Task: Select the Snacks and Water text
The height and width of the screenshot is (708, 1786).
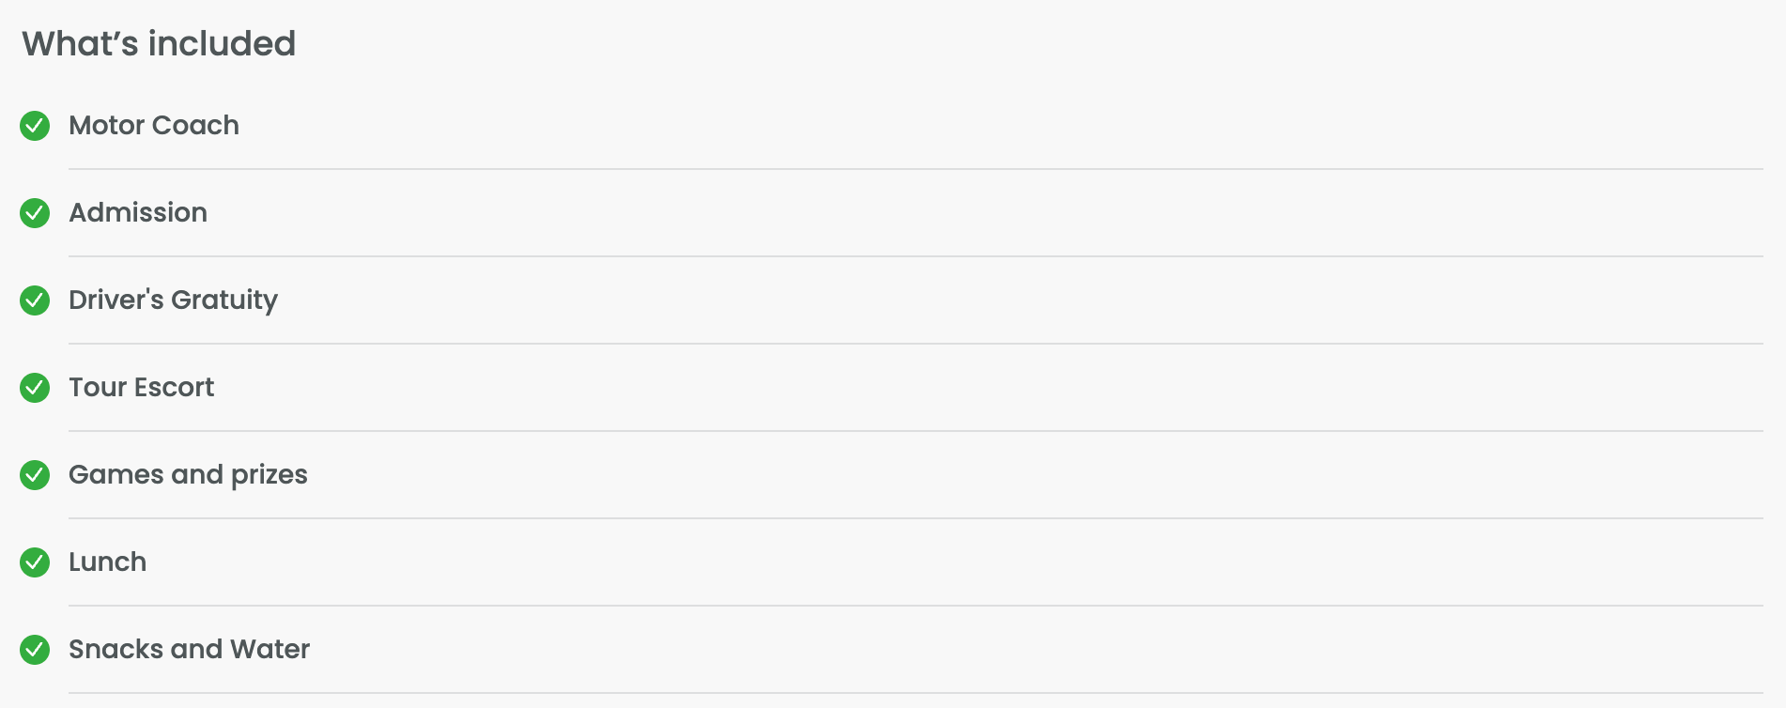Action: pos(189,650)
